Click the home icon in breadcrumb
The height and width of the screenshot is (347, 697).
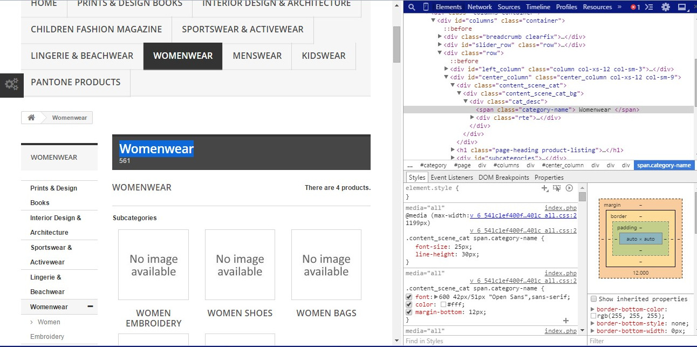[31, 118]
